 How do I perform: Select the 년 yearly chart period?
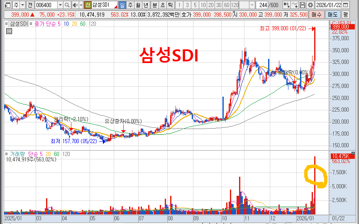[x=146, y=5]
